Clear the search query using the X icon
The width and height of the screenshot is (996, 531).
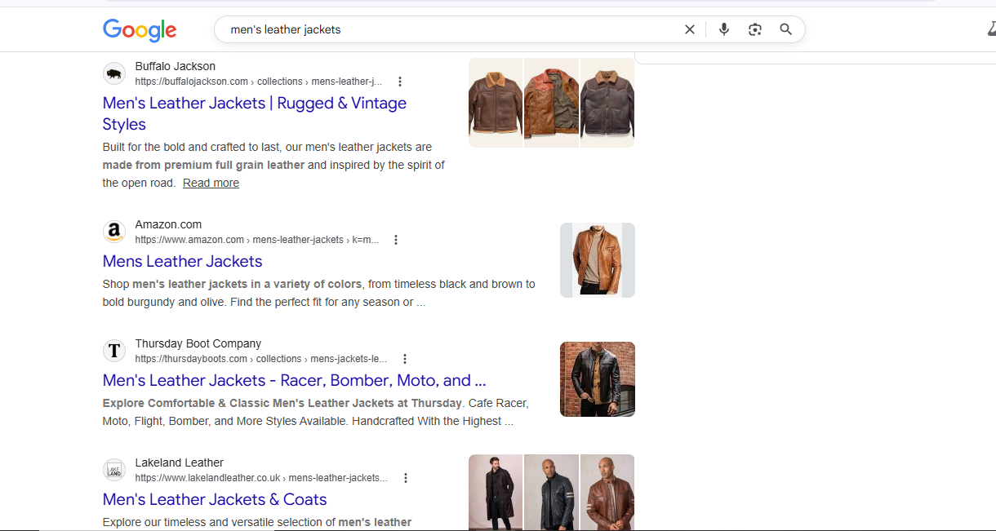(690, 29)
